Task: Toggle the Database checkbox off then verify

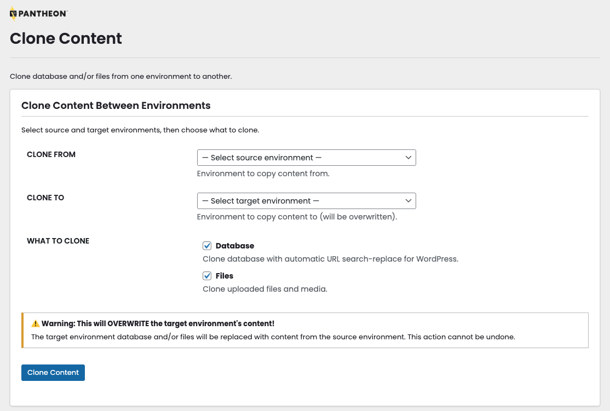Action: point(207,246)
